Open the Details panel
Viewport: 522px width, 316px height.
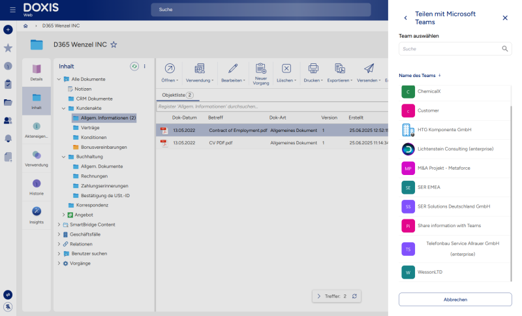pos(37,72)
